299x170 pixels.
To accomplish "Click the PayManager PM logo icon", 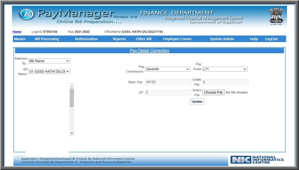I will point(27,14).
